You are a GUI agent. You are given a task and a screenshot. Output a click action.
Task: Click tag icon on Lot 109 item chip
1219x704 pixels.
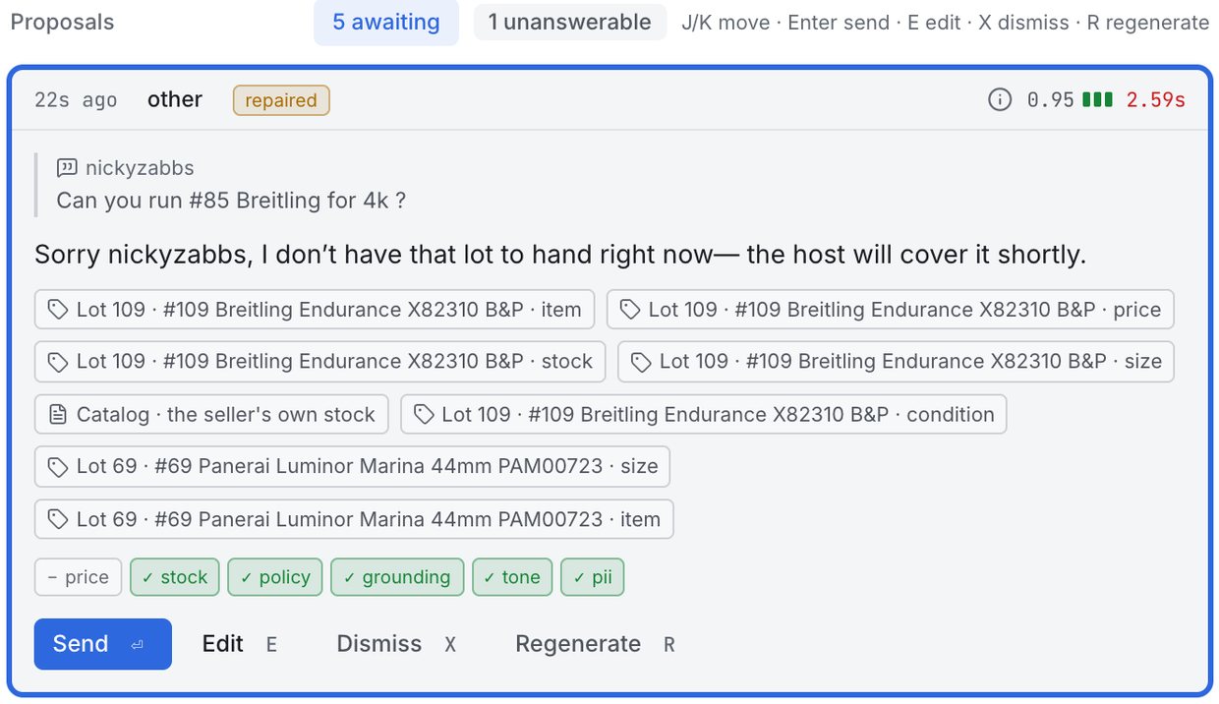(58, 309)
